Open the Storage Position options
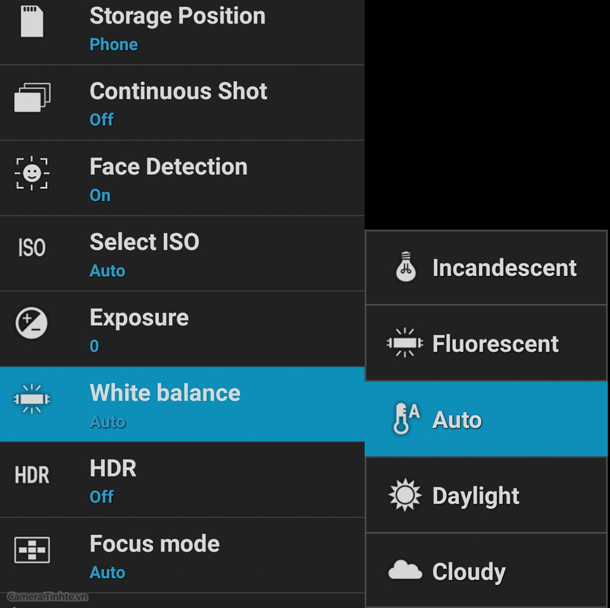 pos(182,32)
